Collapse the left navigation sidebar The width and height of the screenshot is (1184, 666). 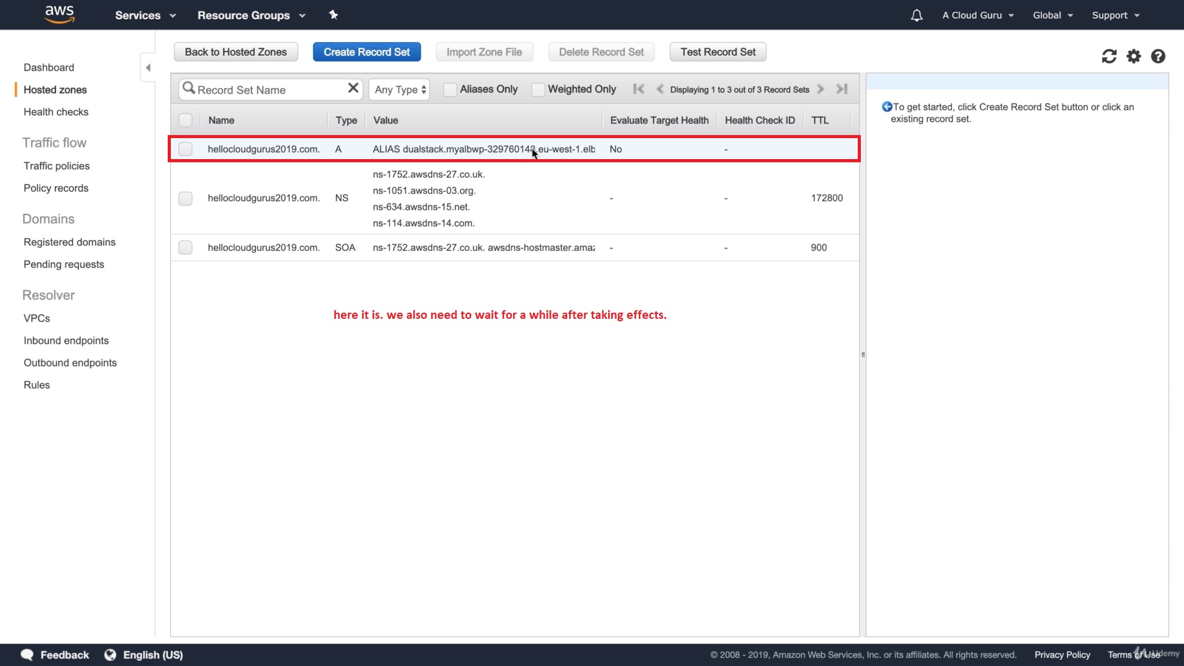pyautogui.click(x=148, y=68)
